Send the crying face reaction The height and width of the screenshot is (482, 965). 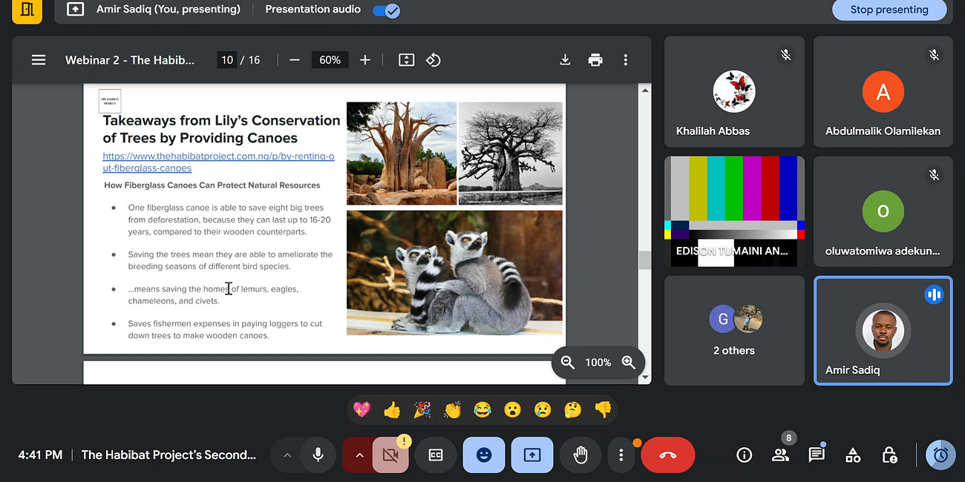(x=543, y=409)
